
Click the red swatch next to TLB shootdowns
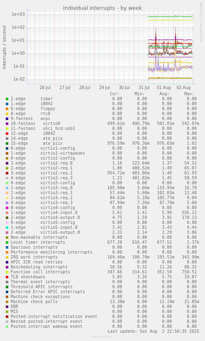(x=7, y=277)
